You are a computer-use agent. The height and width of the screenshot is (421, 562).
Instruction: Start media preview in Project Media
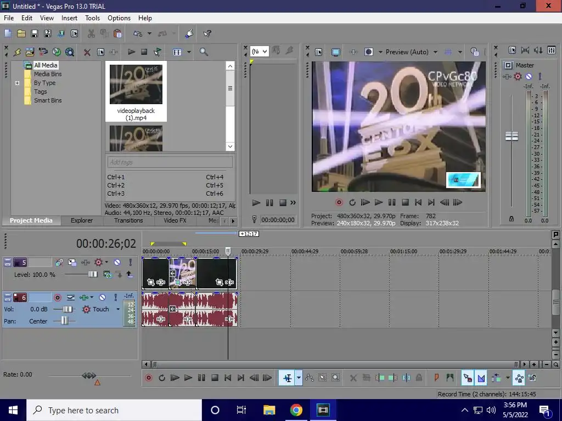point(131,52)
